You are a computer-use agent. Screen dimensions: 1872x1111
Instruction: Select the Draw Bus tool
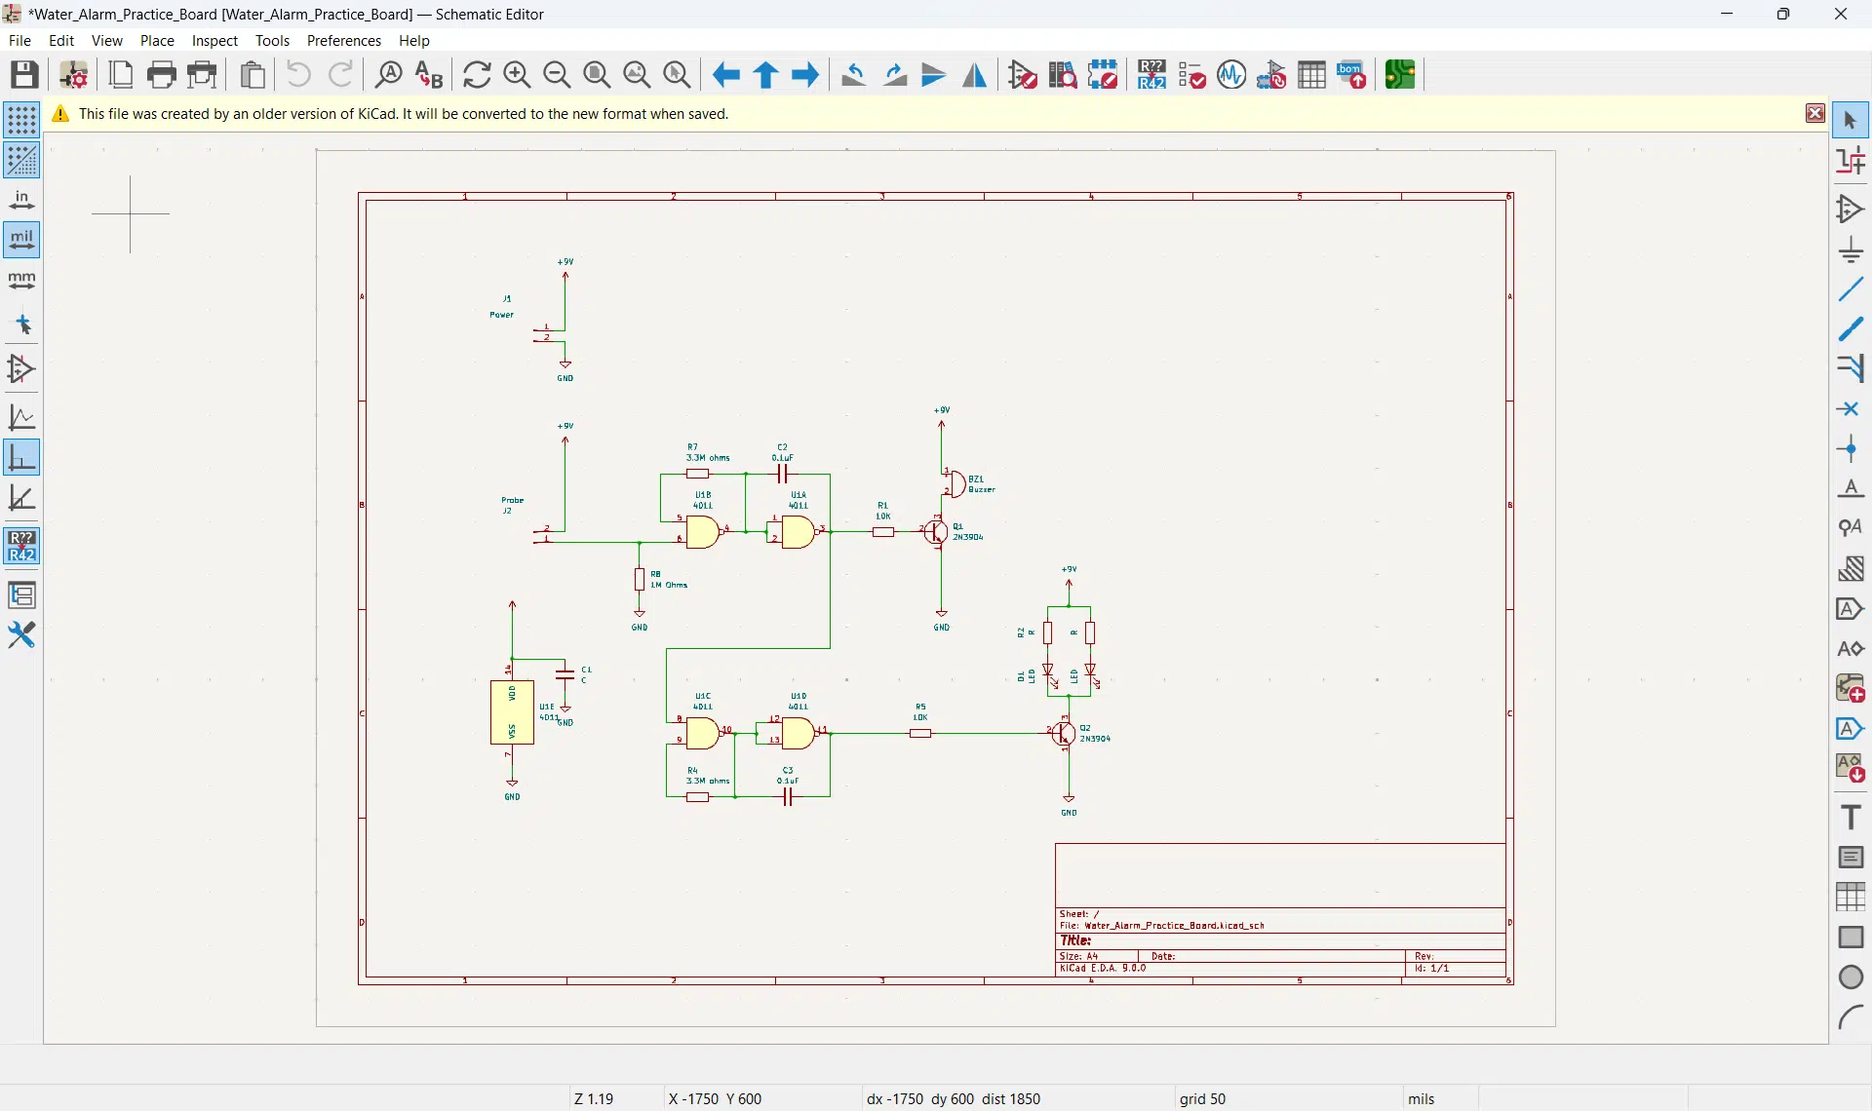[1851, 330]
